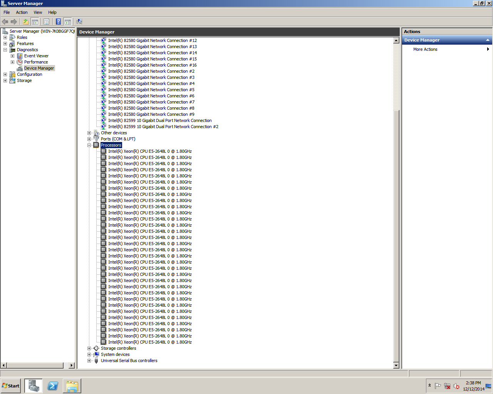Screen dimensions: 493x394
Task: Click device list scroll down arrow
Action: click(x=396, y=365)
